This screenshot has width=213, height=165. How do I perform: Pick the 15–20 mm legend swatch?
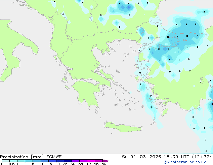[52, 161]
